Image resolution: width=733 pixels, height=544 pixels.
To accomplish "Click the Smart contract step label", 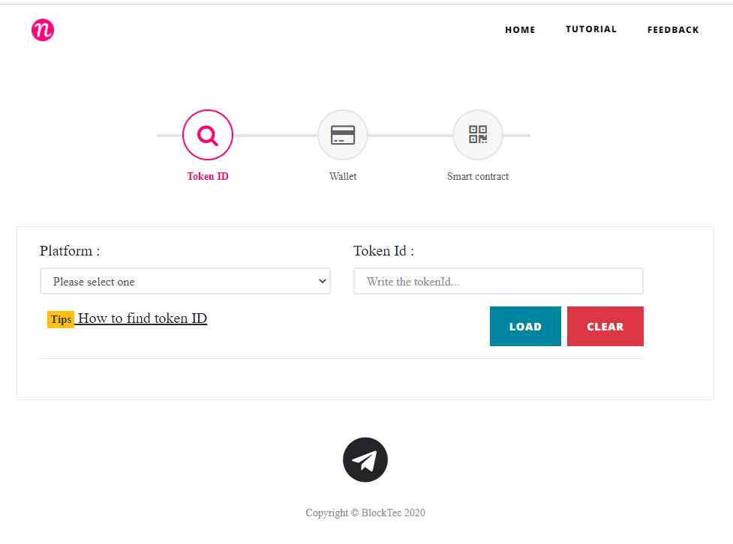I will [478, 177].
